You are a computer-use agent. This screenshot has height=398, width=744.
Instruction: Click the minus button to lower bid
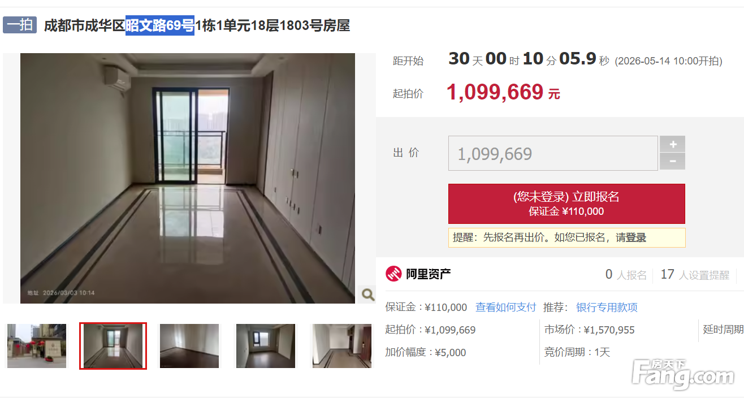click(673, 161)
